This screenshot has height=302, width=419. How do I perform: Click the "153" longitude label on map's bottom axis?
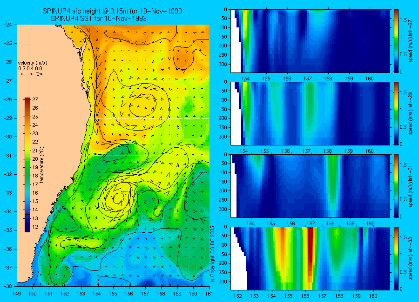81,294
